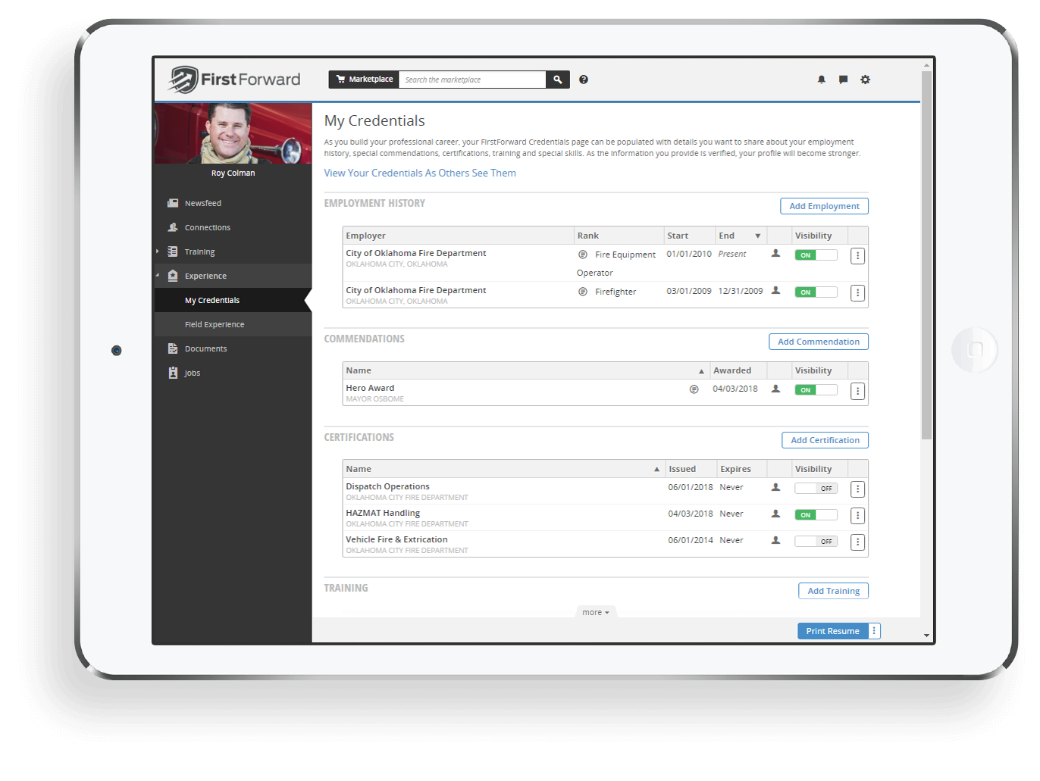This screenshot has width=1040, height=781.
Task: Go to Documents in sidebar
Action: click(205, 348)
